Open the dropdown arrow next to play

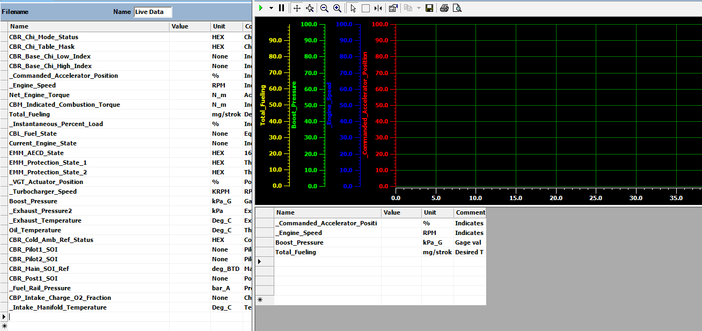[271, 8]
